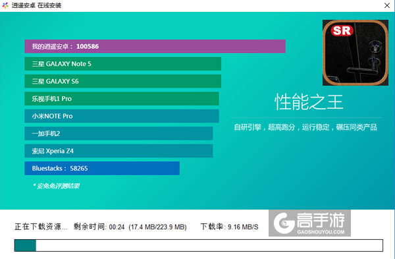Select the Bluestacks: 58265 bar

click(102, 168)
